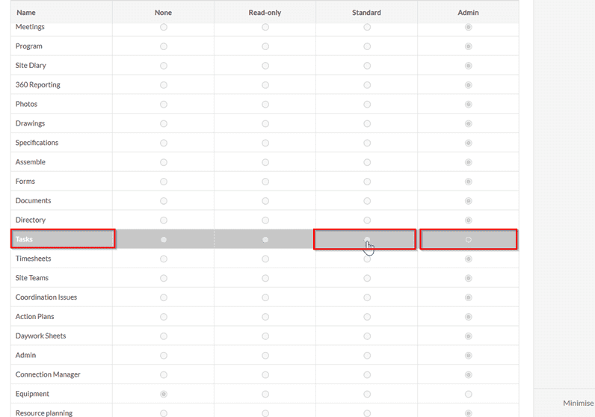Viewport: 595px width, 417px height.
Task: Select Admin for Assemble row
Action: point(468,162)
